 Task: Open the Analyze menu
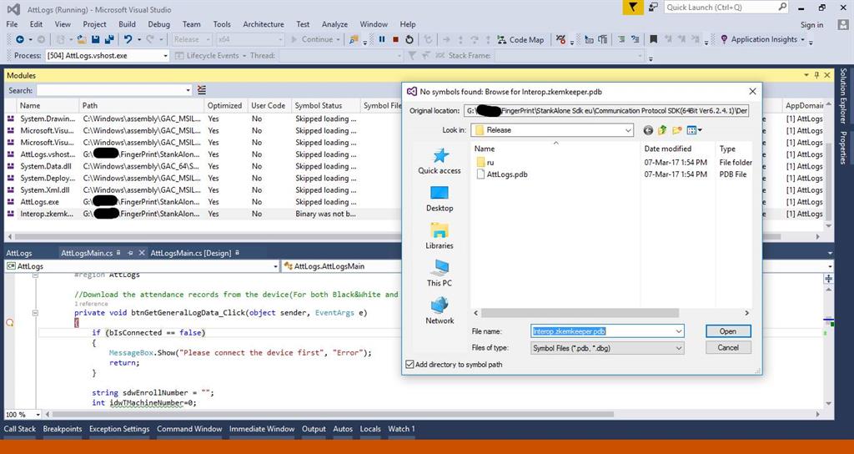(334, 24)
